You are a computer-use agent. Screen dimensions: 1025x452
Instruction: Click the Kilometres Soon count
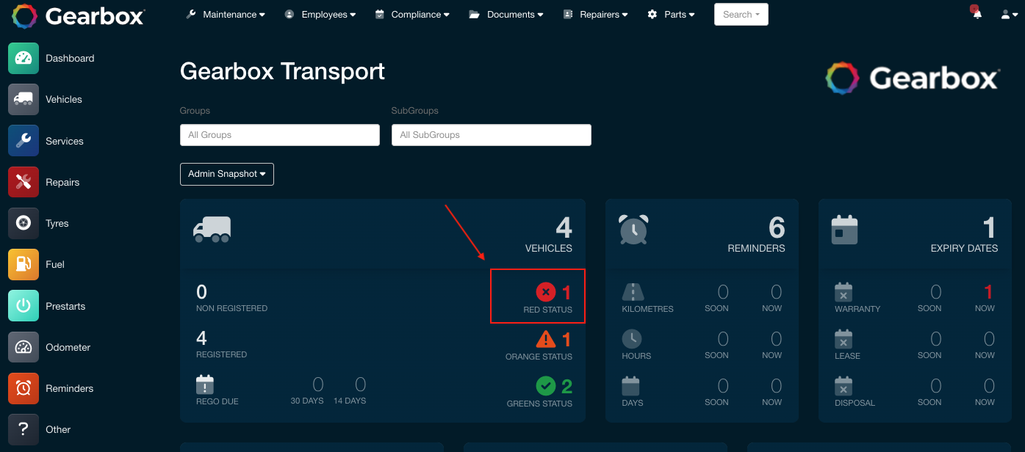pos(723,292)
